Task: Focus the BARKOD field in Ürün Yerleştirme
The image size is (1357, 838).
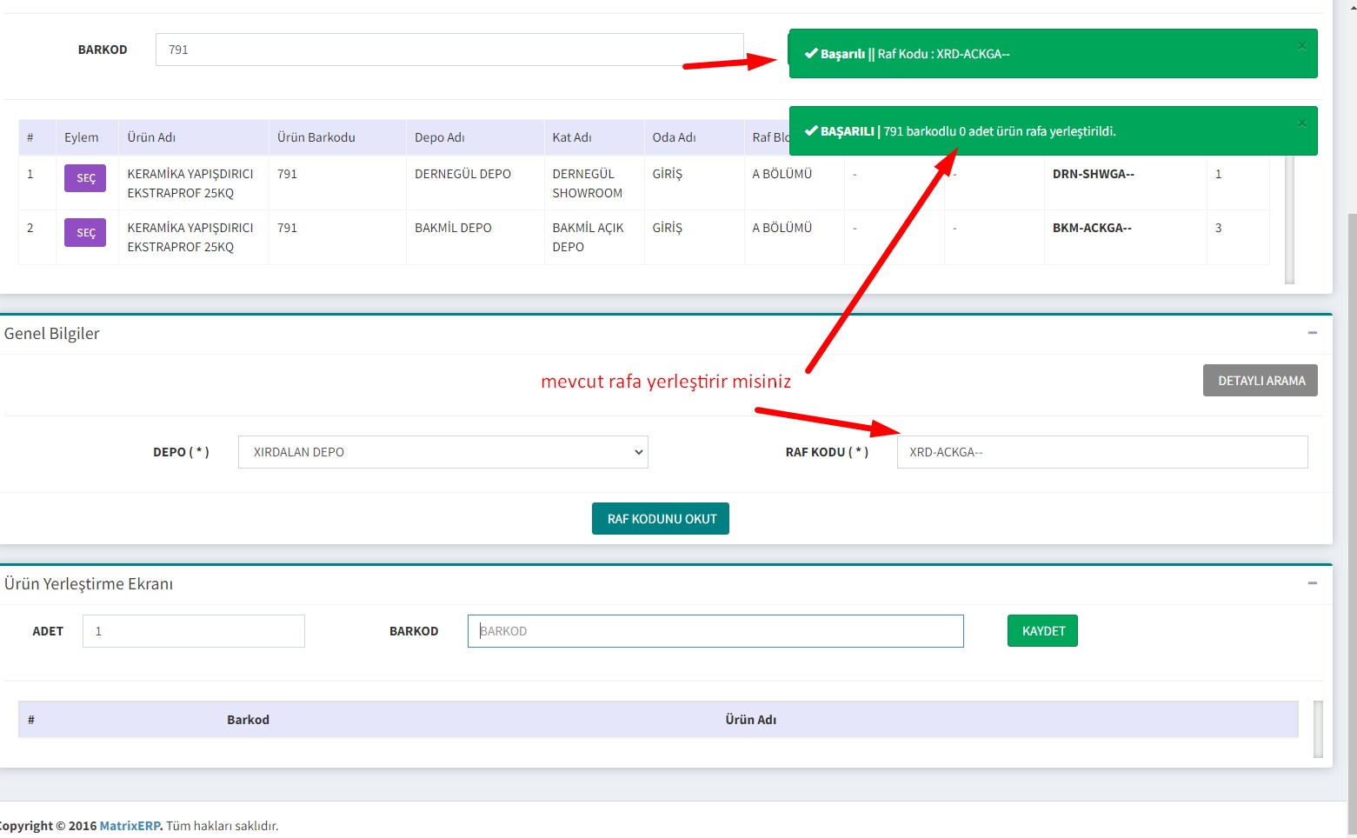Action: tap(715, 631)
